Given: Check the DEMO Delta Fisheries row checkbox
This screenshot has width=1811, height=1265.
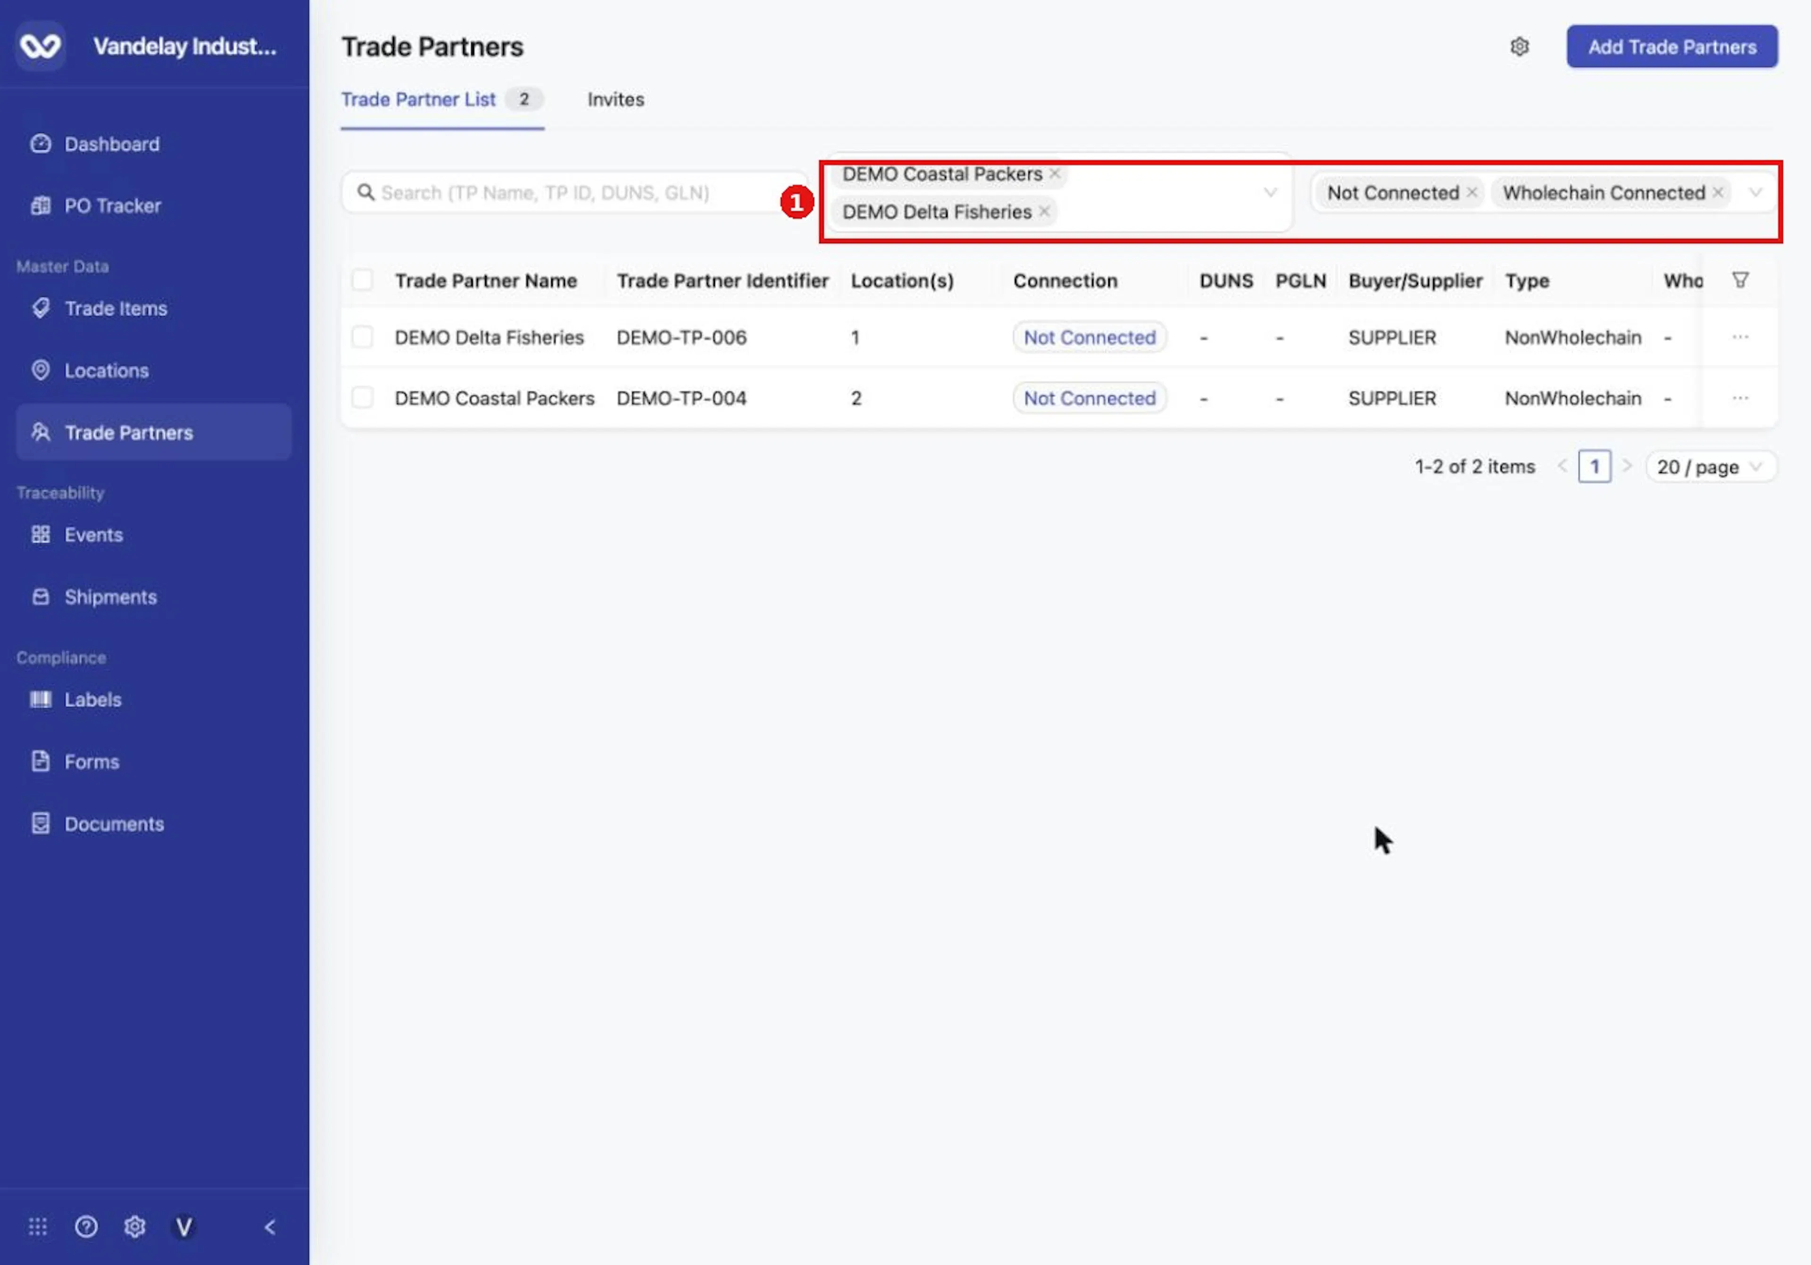Looking at the screenshot, I should click(362, 338).
